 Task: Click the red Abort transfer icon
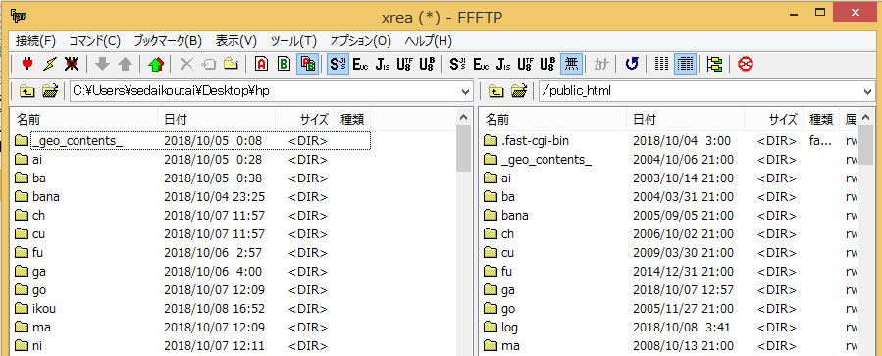746,64
